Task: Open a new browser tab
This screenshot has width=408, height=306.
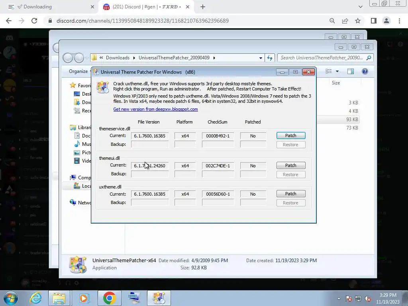Action: [x=203, y=7]
